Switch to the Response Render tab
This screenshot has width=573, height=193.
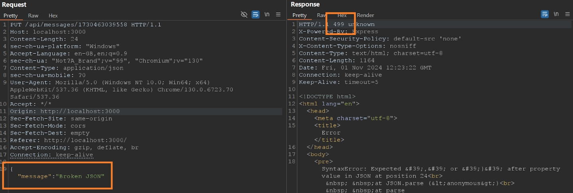365,15
